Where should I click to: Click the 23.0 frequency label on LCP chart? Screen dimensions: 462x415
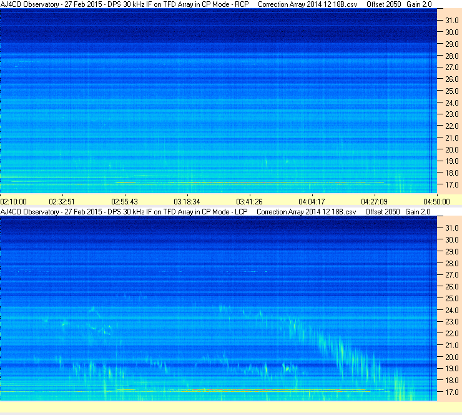[452, 321]
